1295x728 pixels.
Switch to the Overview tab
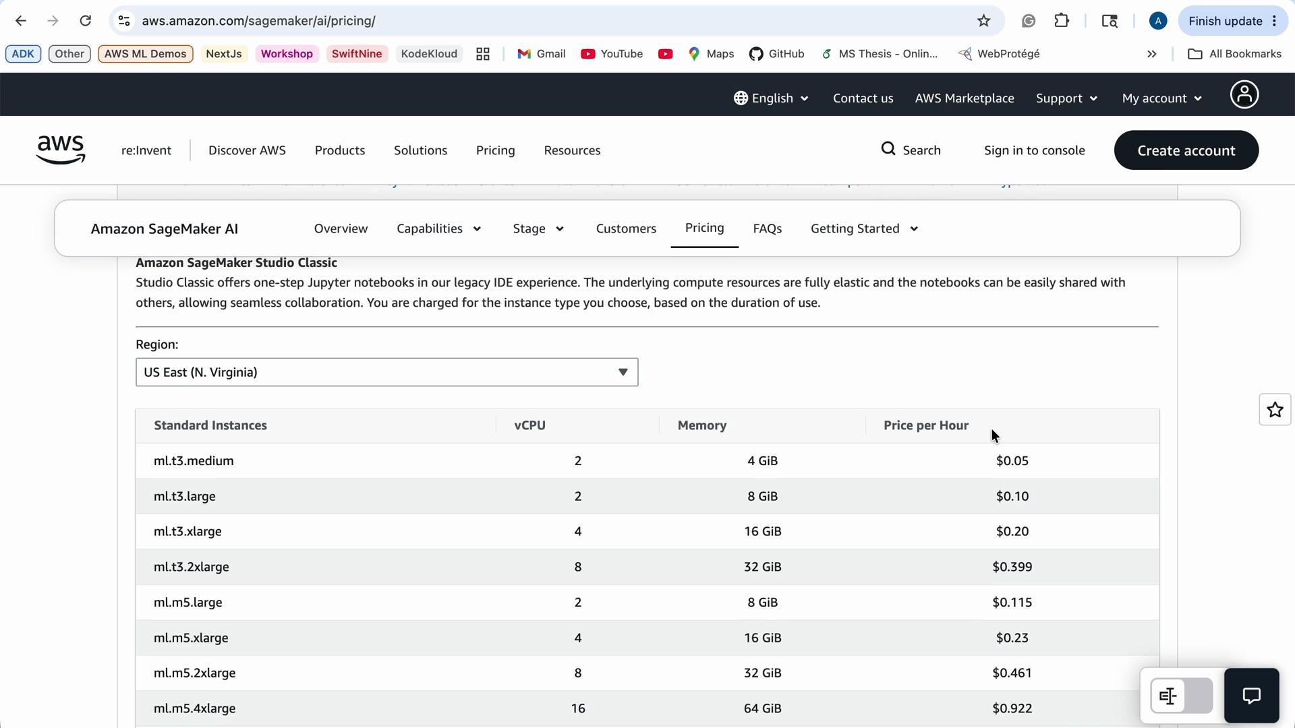[341, 229]
